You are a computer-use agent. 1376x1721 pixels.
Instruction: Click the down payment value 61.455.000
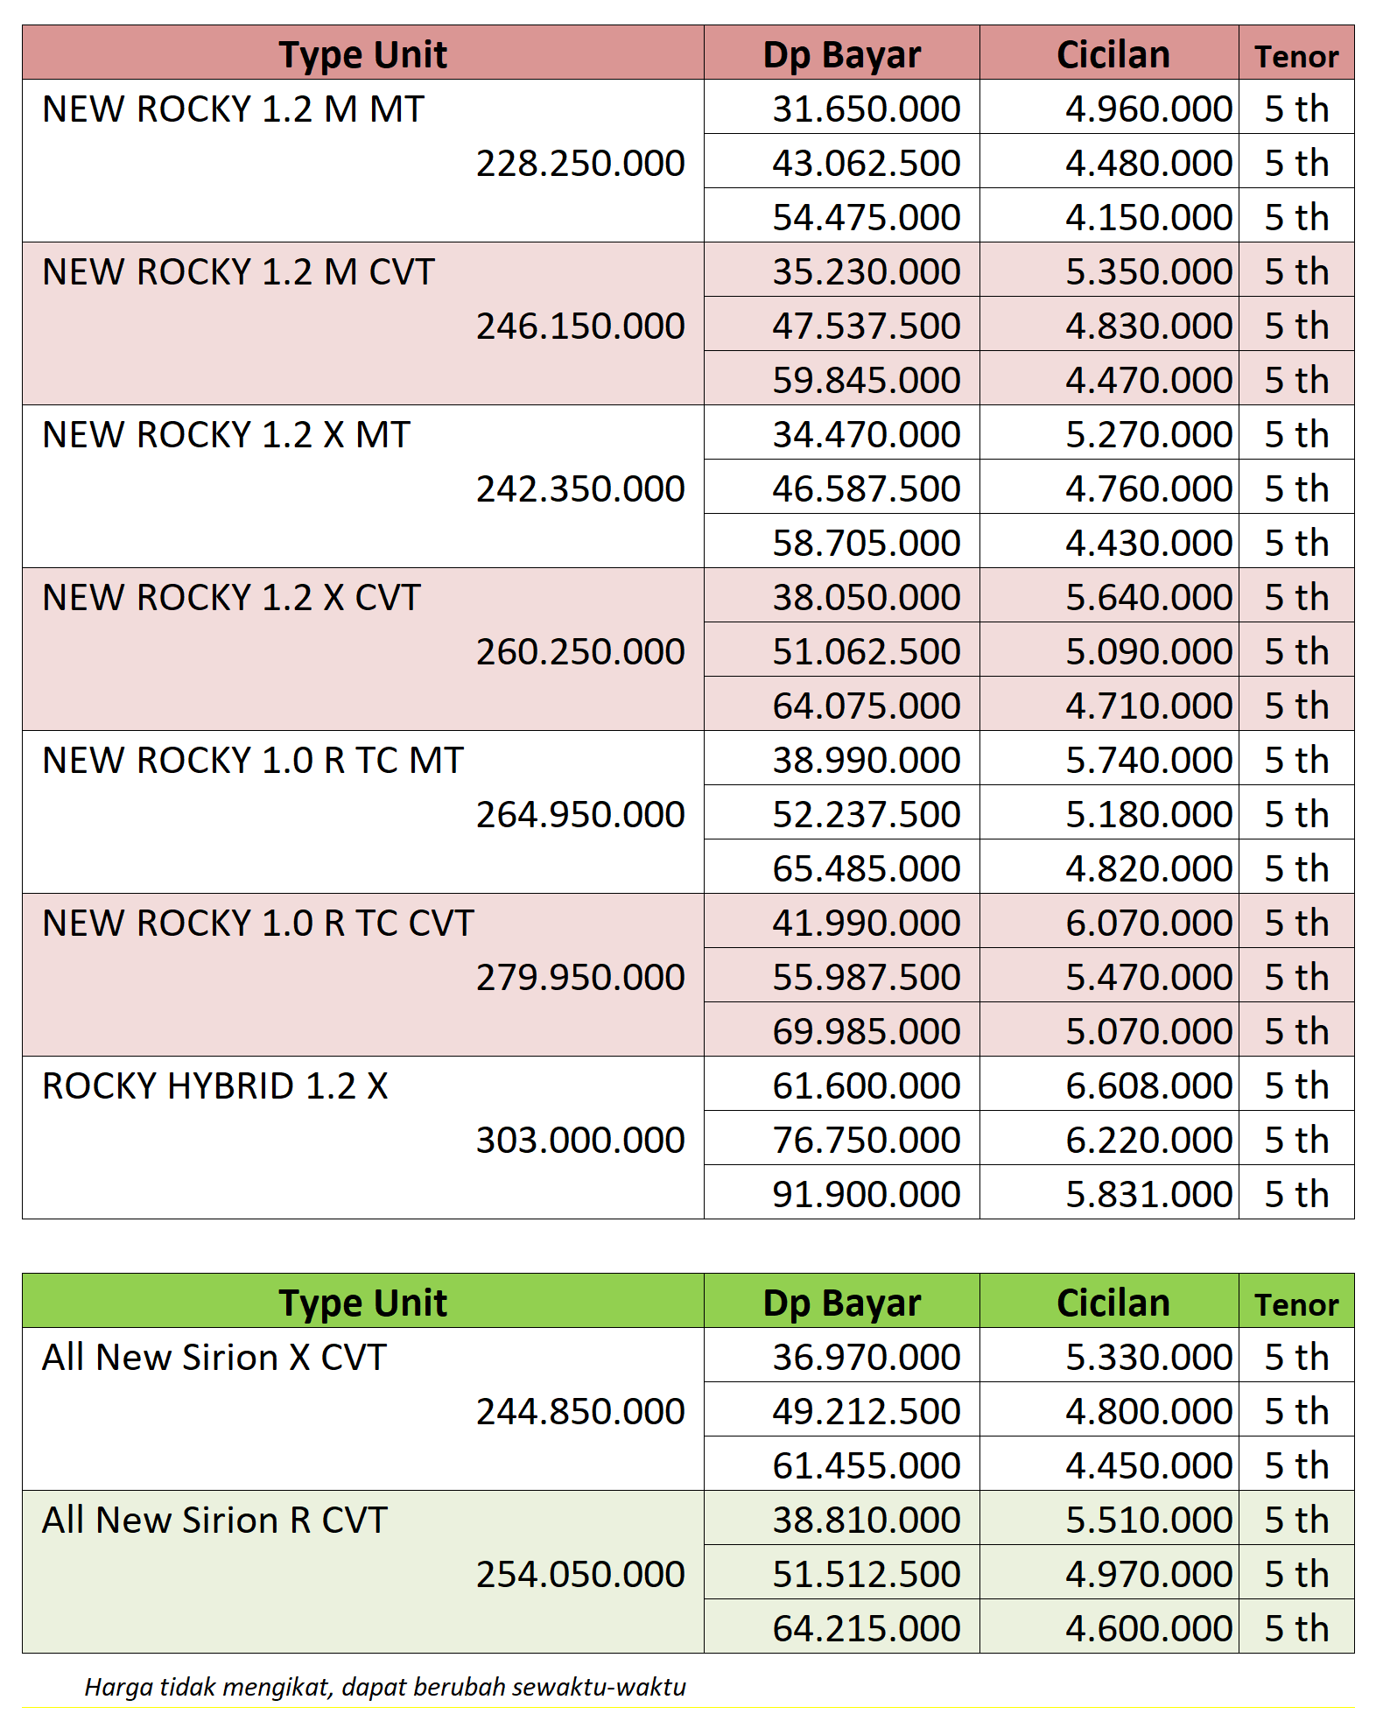(x=866, y=1466)
